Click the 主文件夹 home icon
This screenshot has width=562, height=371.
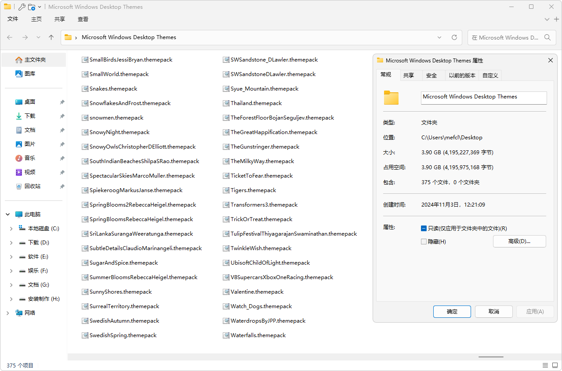tap(19, 60)
